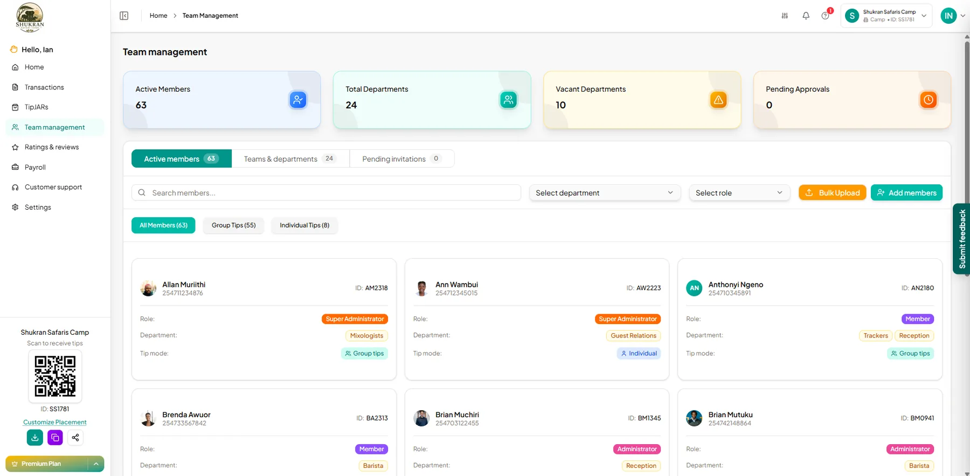The height and width of the screenshot is (476, 970).
Task: Click Anthonyi Ngeno's AN avatar
Action: coord(694,288)
